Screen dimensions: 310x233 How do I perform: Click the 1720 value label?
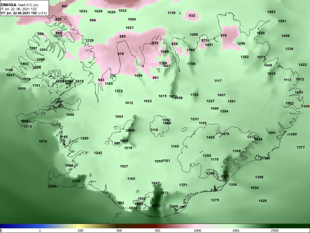coord(194,95)
